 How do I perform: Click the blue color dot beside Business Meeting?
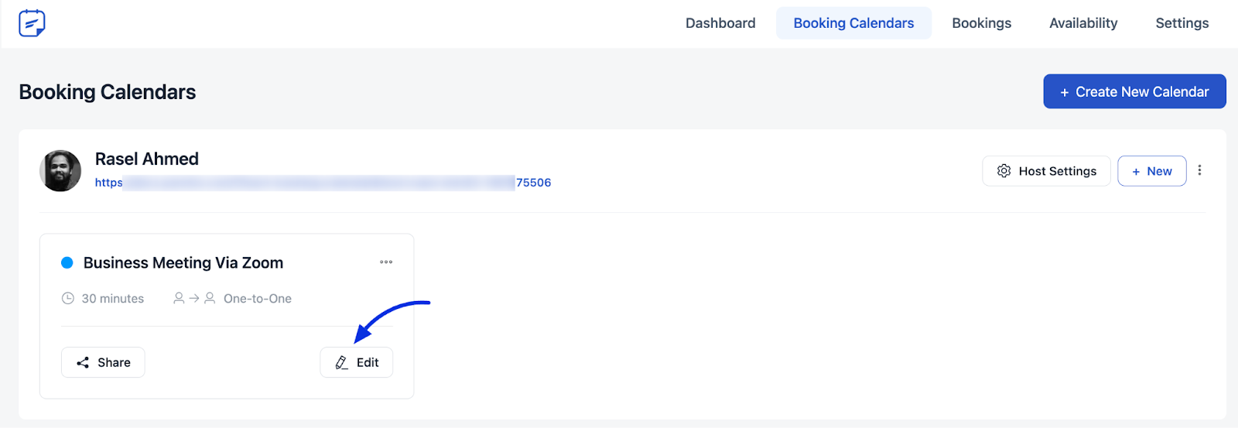[67, 263]
